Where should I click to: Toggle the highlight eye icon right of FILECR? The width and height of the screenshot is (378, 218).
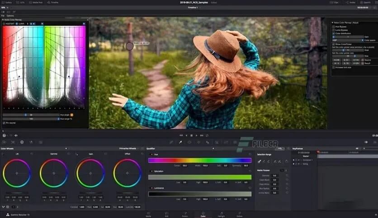(366, 142)
